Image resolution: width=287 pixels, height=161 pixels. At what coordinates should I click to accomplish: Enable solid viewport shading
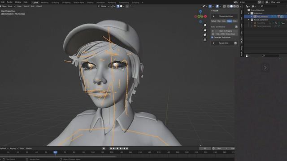pos(231,6)
